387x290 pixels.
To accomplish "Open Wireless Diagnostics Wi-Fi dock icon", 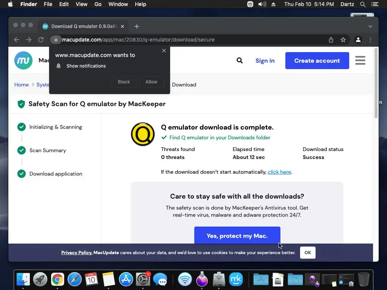I will coord(185,279).
